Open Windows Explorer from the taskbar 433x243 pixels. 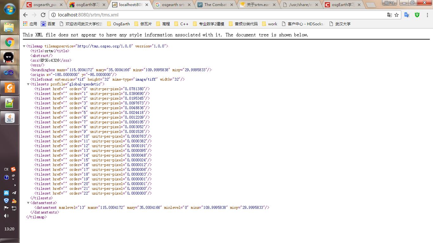[x=10, y=28]
